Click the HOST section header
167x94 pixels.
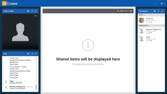pyautogui.click(x=151, y=15)
